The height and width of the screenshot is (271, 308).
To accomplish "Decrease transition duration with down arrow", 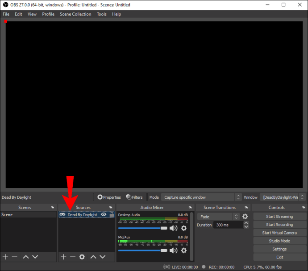I will (x=246, y=227).
